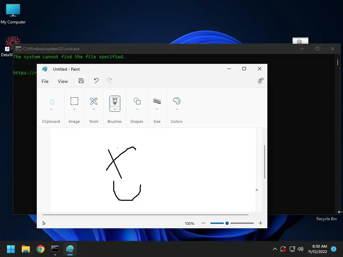The width and height of the screenshot is (343, 257).
Task: Click the Colors label
Action: pos(177,121)
